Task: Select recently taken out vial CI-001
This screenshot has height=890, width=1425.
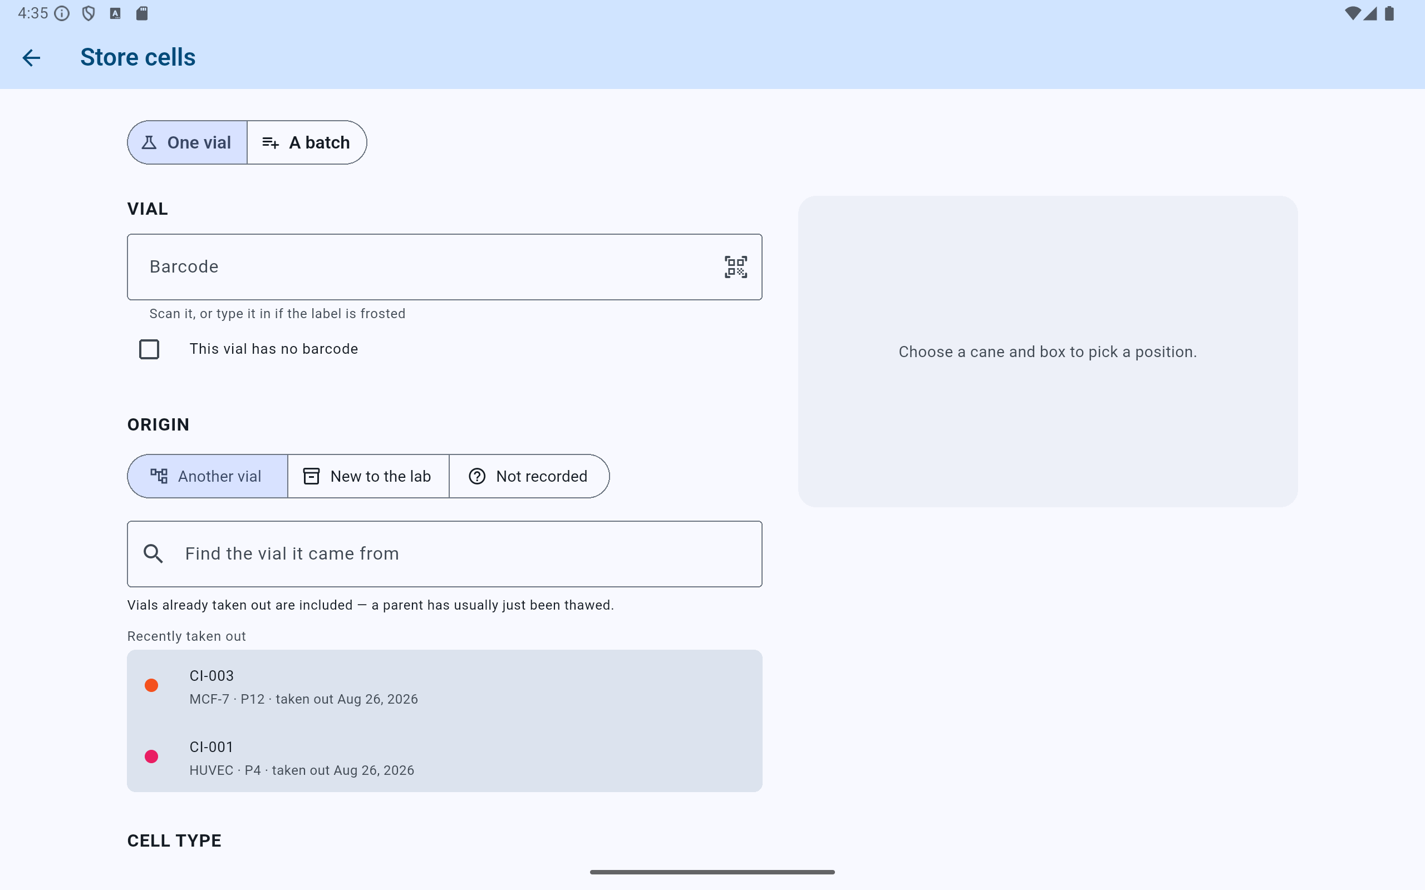Action: click(x=445, y=757)
